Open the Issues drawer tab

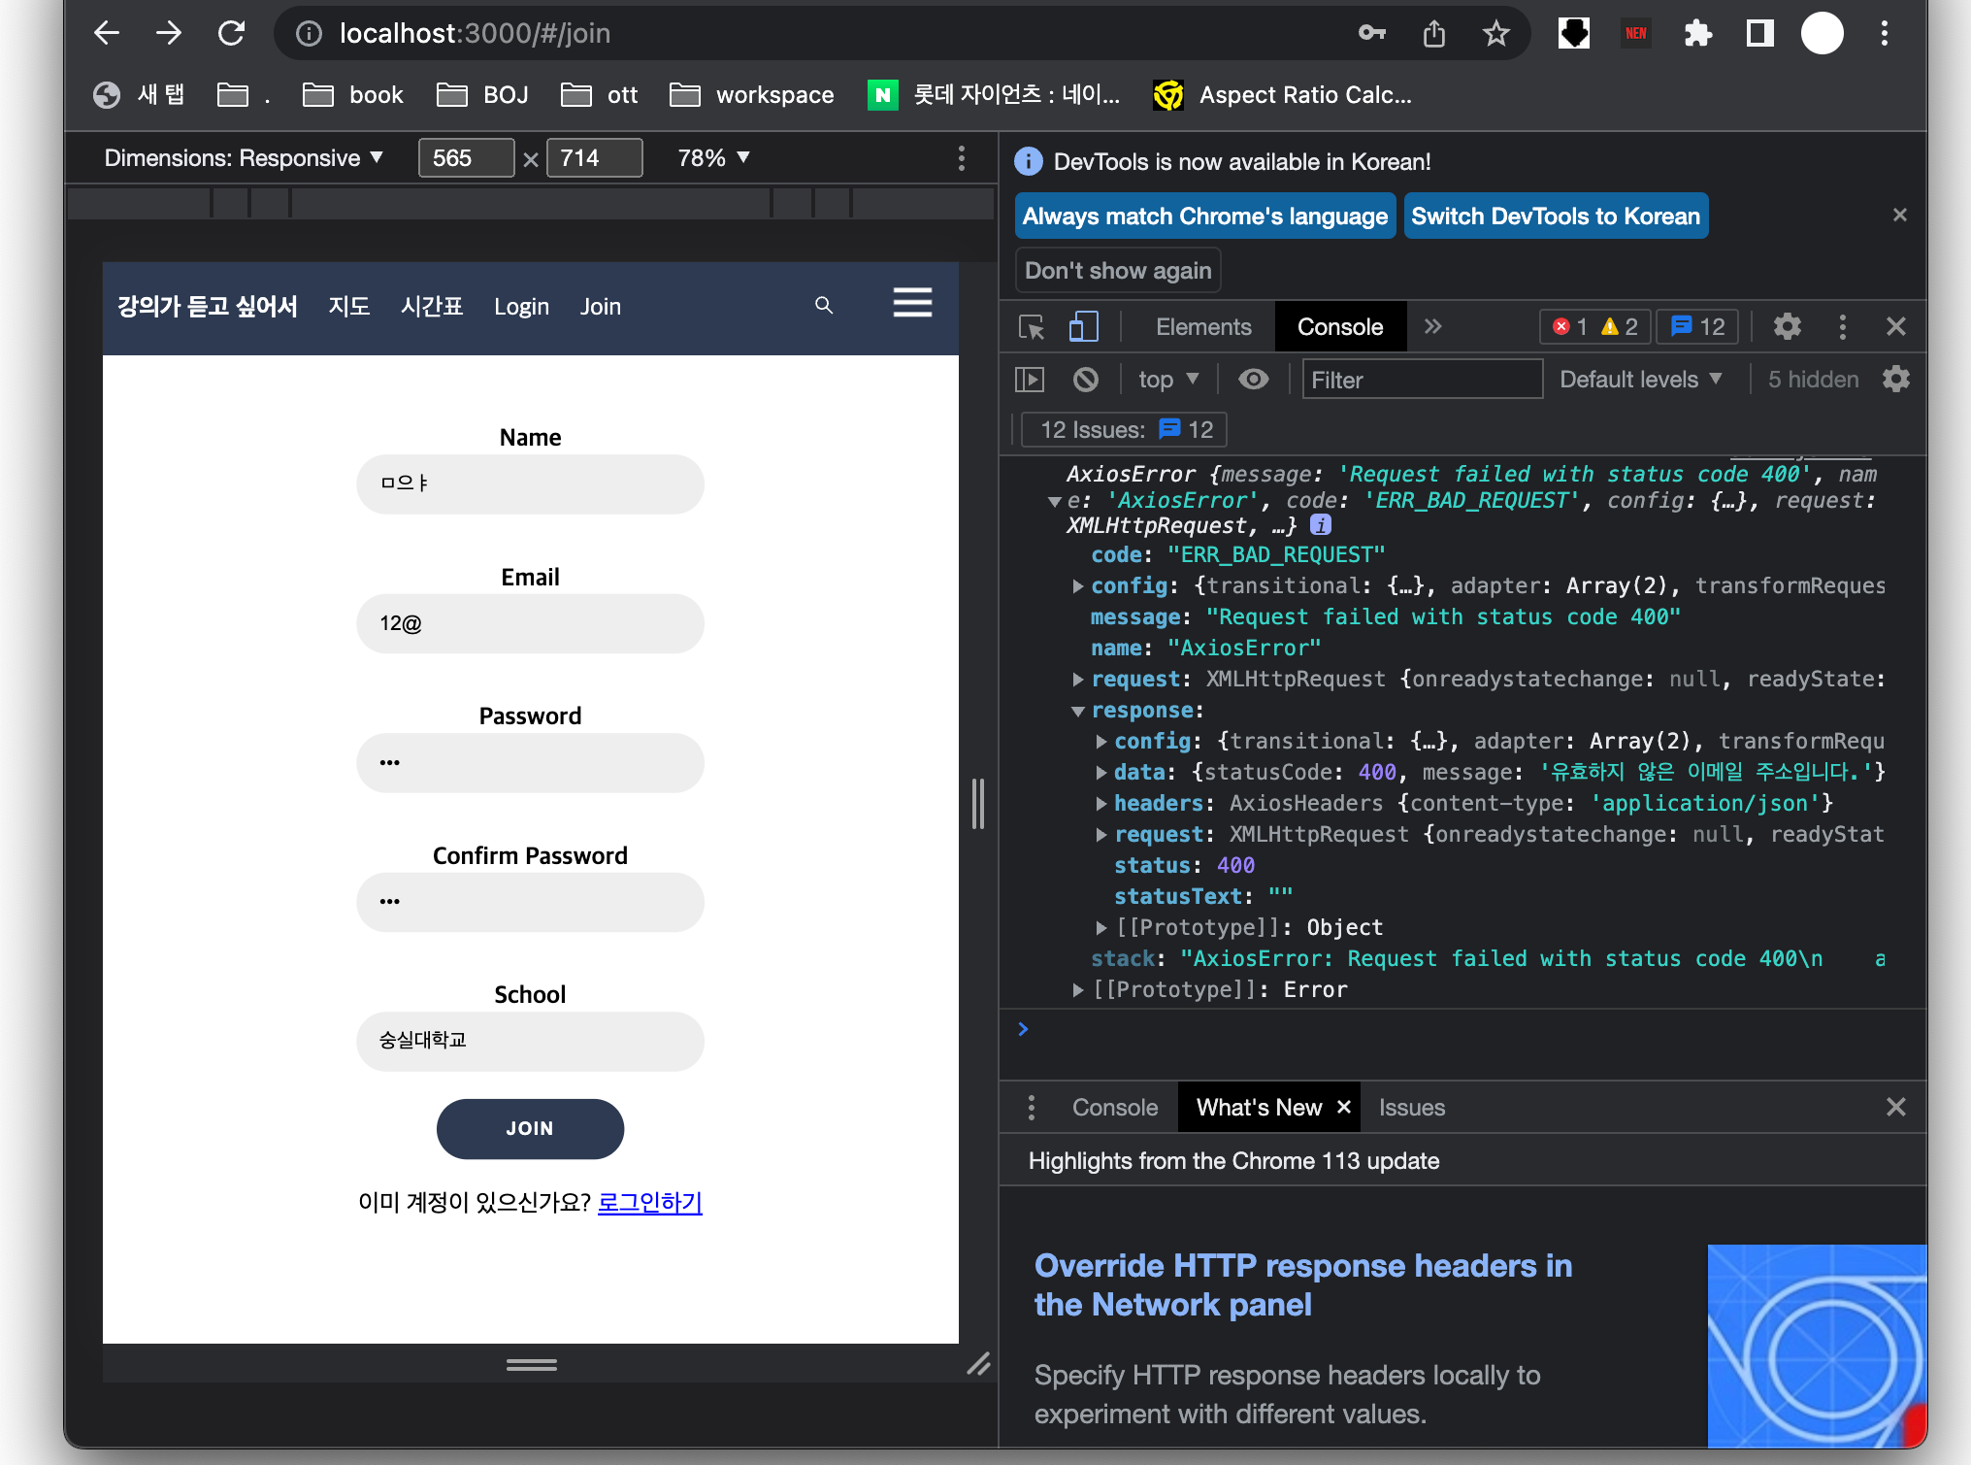click(1411, 1108)
